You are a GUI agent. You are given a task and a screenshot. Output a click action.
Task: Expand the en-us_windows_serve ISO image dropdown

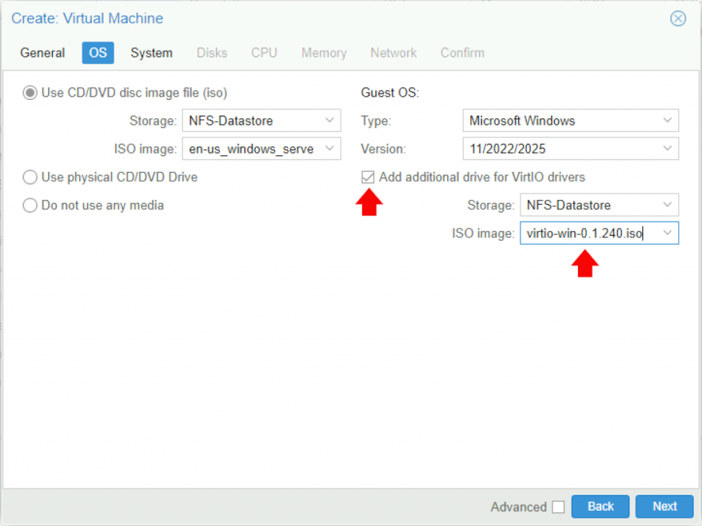(x=330, y=149)
